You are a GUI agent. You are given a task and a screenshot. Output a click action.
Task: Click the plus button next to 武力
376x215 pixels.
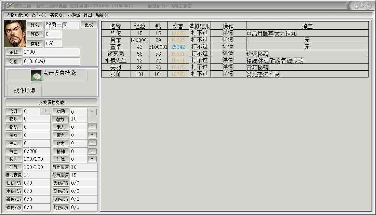coord(92,126)
